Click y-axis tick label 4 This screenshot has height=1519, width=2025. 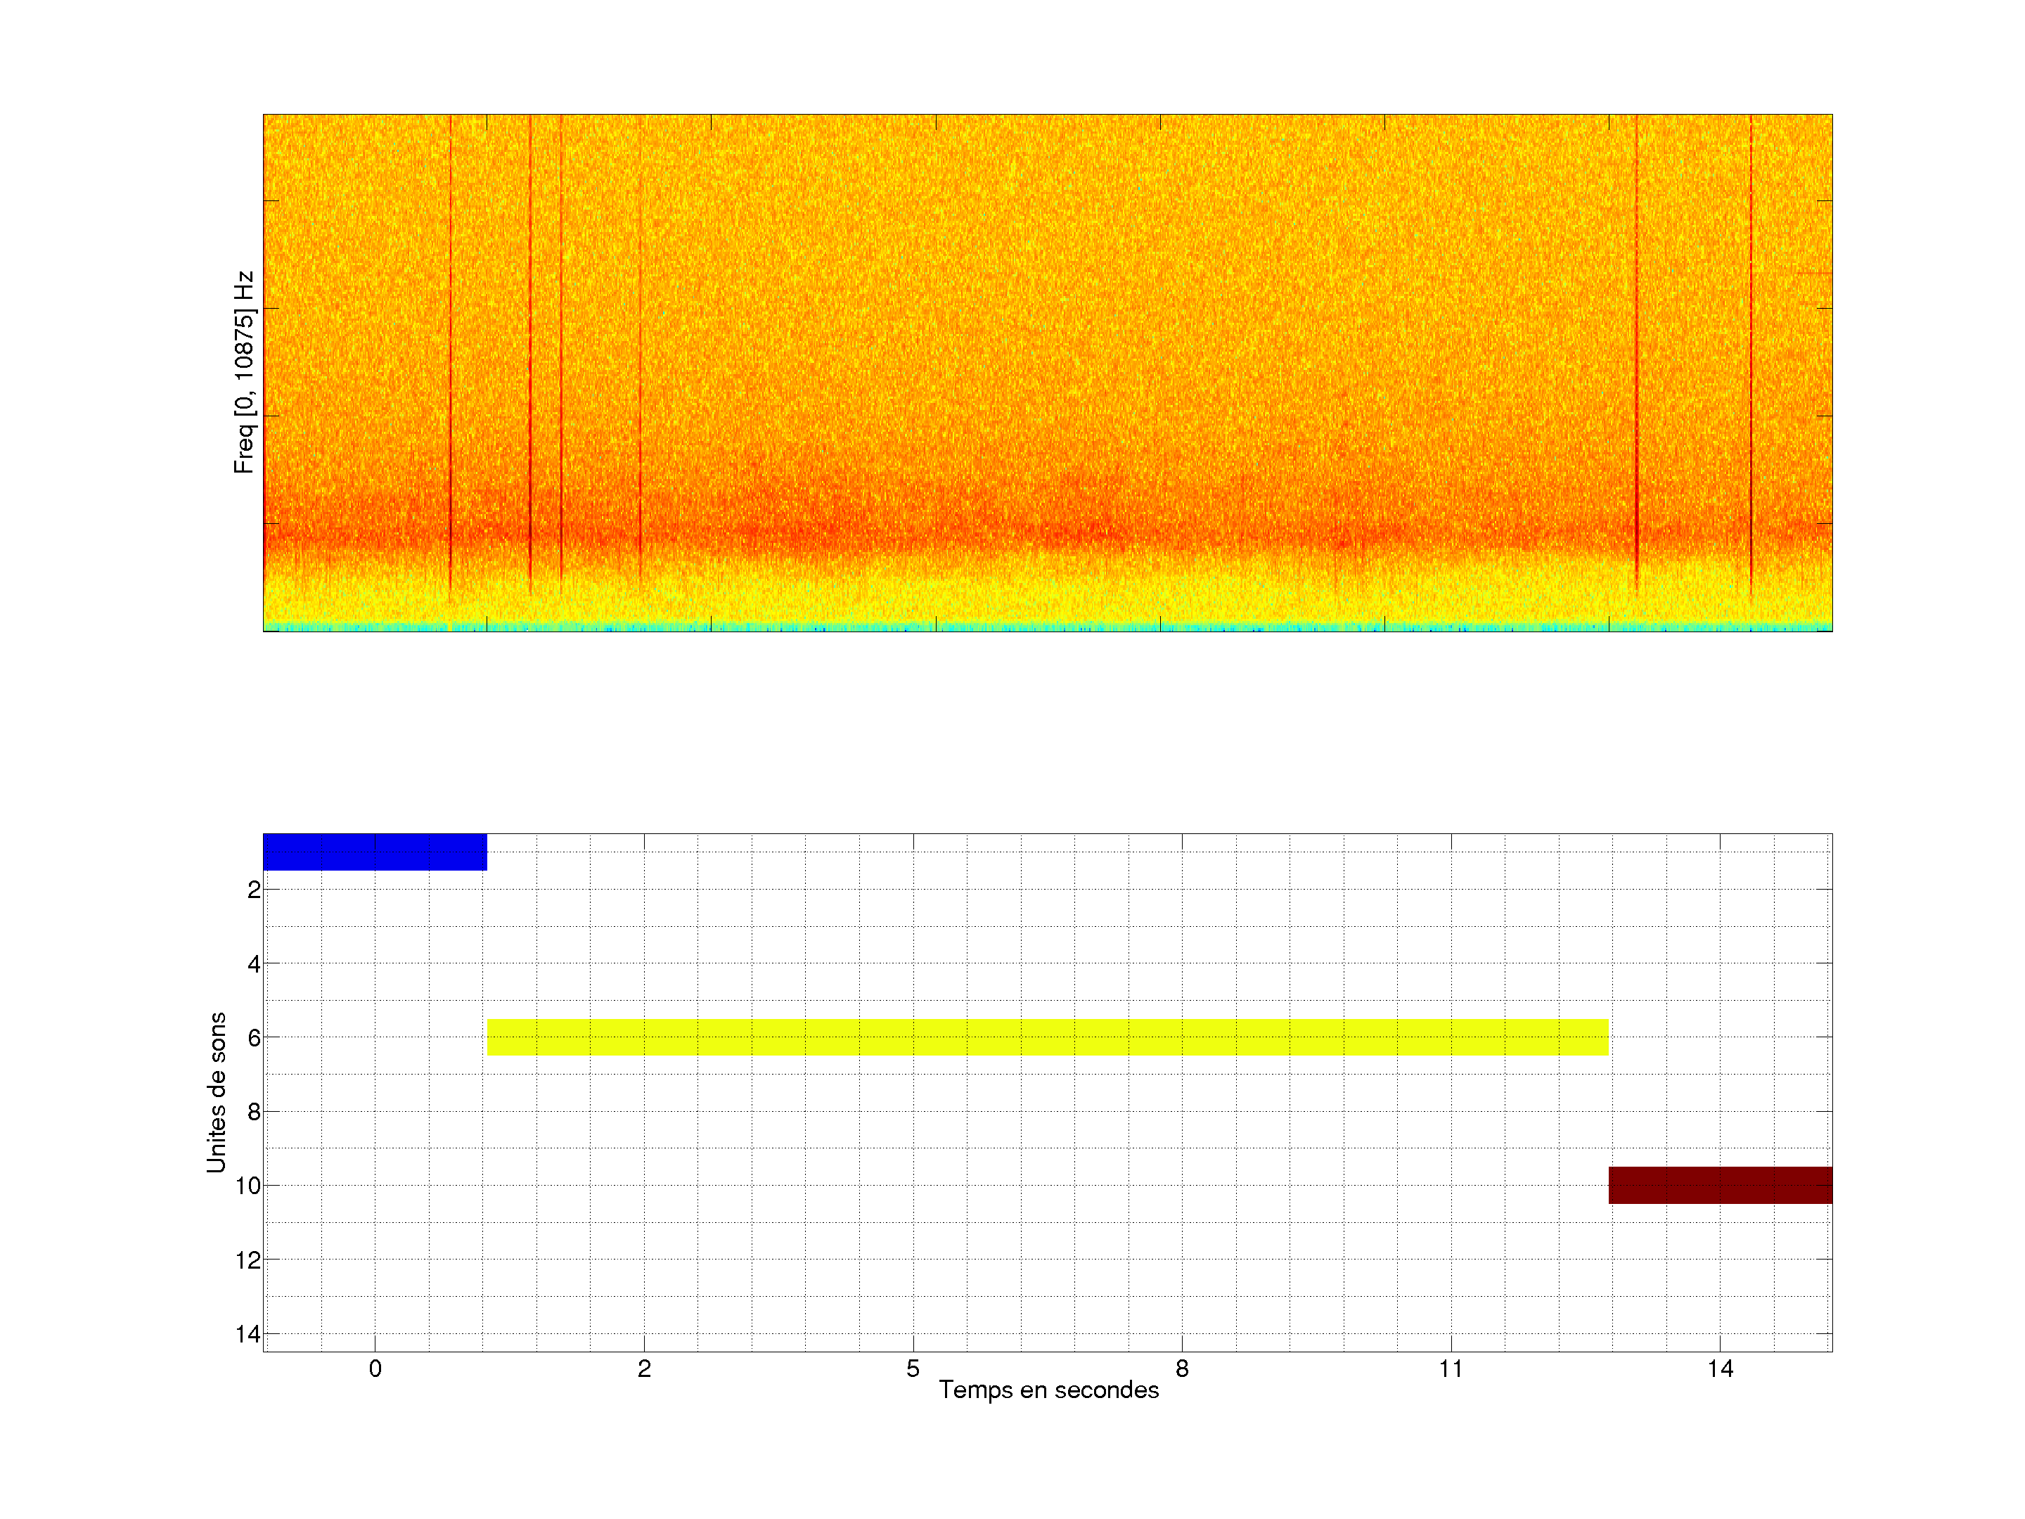[254, 964]
